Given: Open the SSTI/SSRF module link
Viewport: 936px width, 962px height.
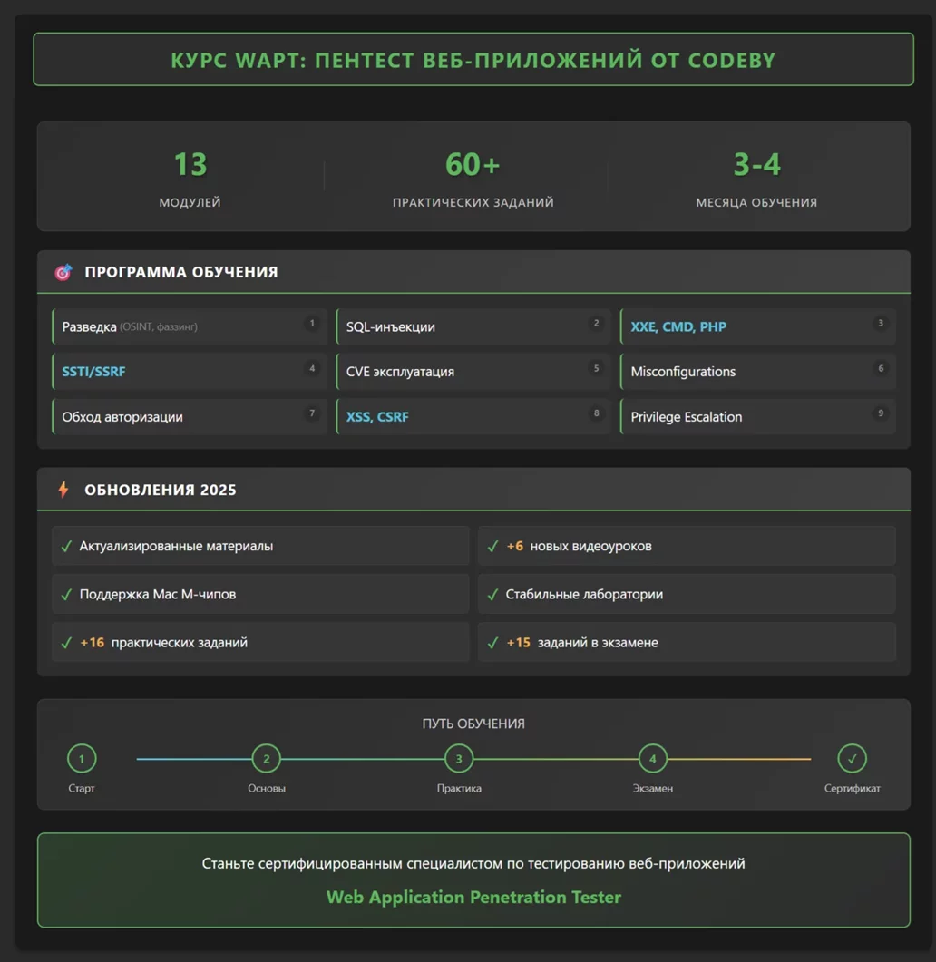Looking at the screenshot, I should pyautogui.click(x=93, y=372).
